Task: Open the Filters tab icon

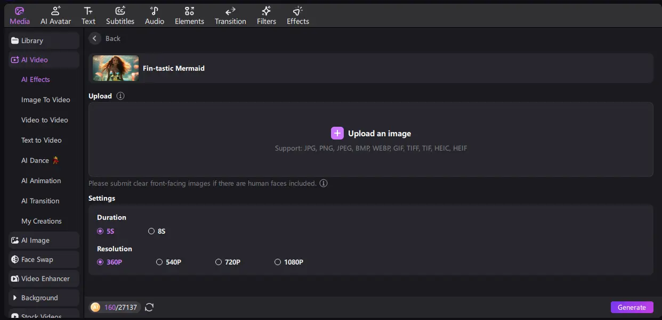Action: (x=266, y=11)
